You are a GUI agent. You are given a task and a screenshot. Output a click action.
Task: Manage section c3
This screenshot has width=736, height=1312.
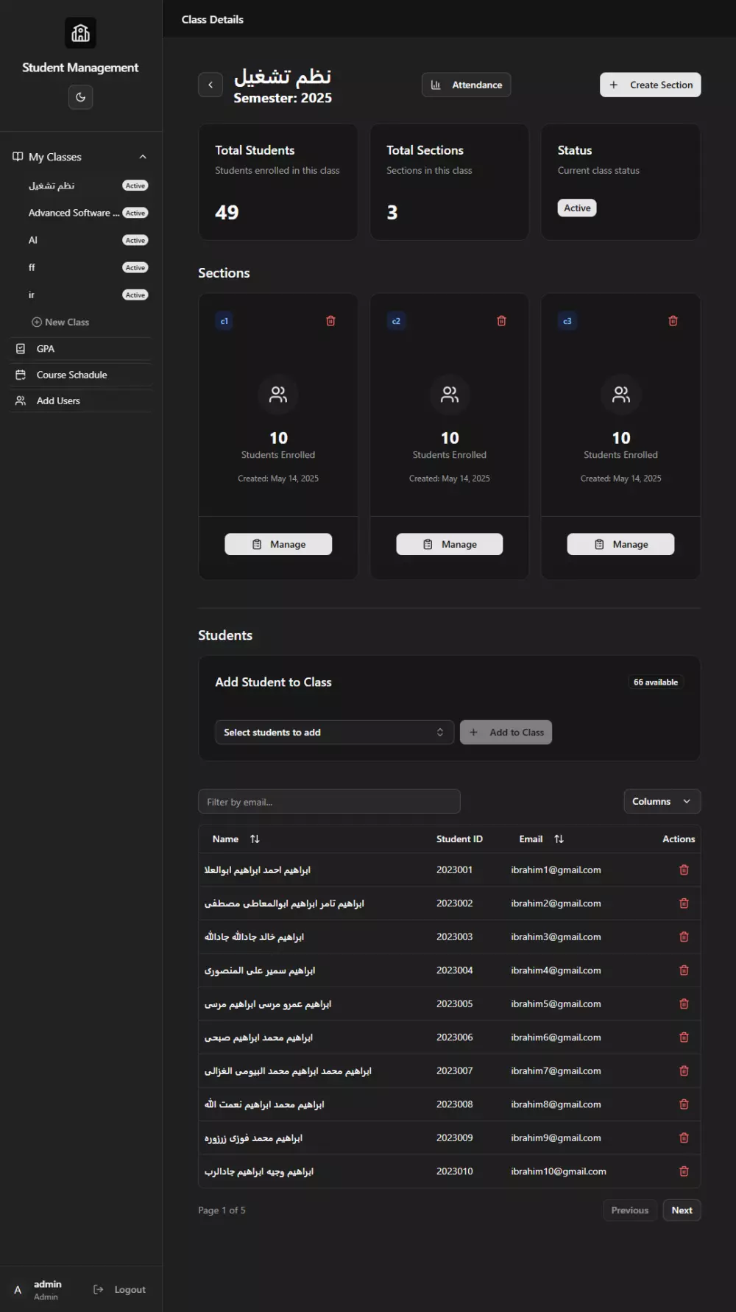(x=620, y=544)
